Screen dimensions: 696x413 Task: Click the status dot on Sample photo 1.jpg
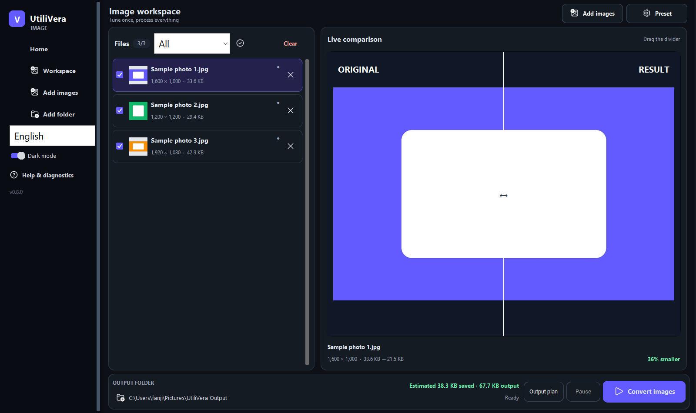point(278,67)
